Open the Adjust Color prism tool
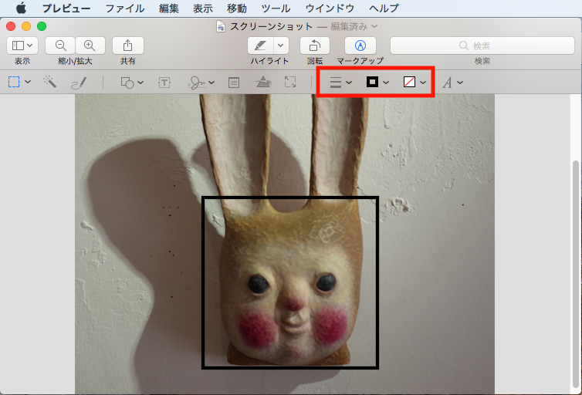582x395 pixels. click(x=263, y=82)
